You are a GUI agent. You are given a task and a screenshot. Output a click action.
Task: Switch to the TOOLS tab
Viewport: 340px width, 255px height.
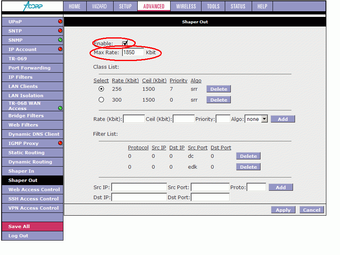[x=213, y=6]
